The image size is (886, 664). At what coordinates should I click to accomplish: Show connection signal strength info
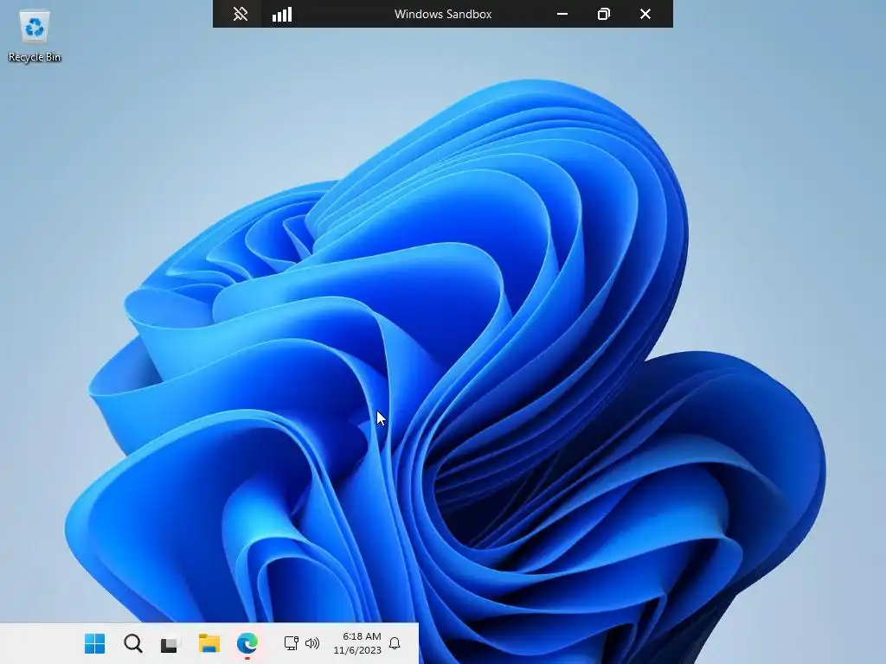coord(282,14)
